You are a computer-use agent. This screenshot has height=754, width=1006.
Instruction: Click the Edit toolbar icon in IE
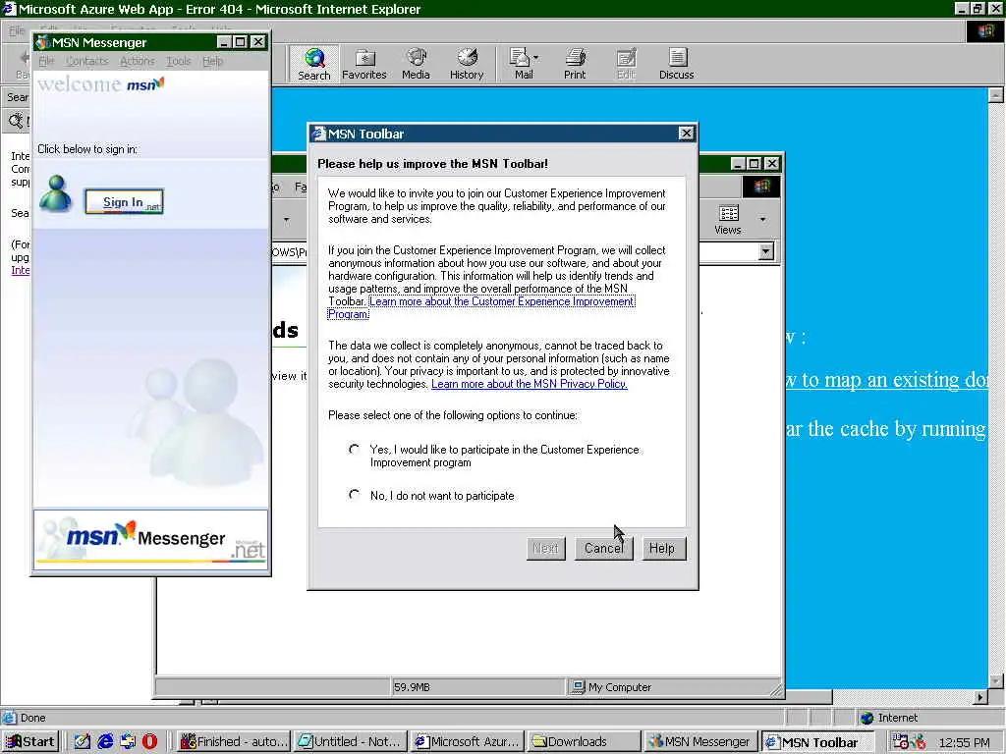[x=626, y=64]
